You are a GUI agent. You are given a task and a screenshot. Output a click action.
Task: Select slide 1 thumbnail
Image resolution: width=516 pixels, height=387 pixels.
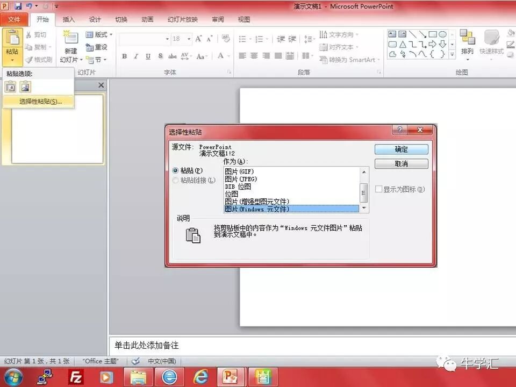58,130
